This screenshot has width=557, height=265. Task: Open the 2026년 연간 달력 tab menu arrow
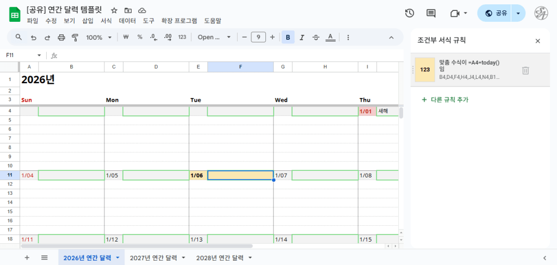[x=117, y=258]
